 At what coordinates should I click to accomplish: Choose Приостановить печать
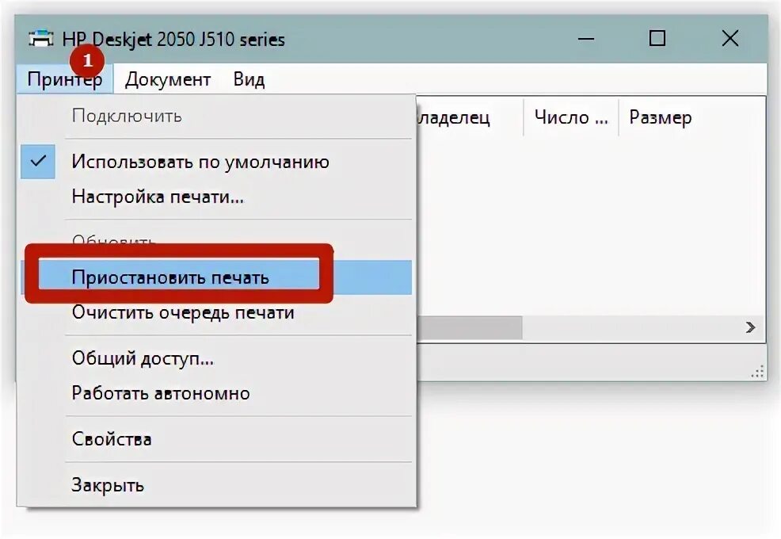(217, 277)
